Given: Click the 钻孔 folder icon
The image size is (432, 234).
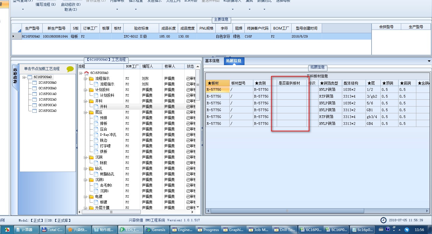Looking at the screenshot, I should (x=92, y=168).
